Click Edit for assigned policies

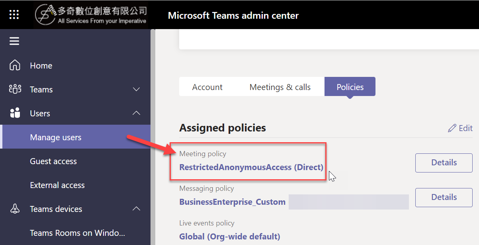pyautogui.click(x=460, y=128)
